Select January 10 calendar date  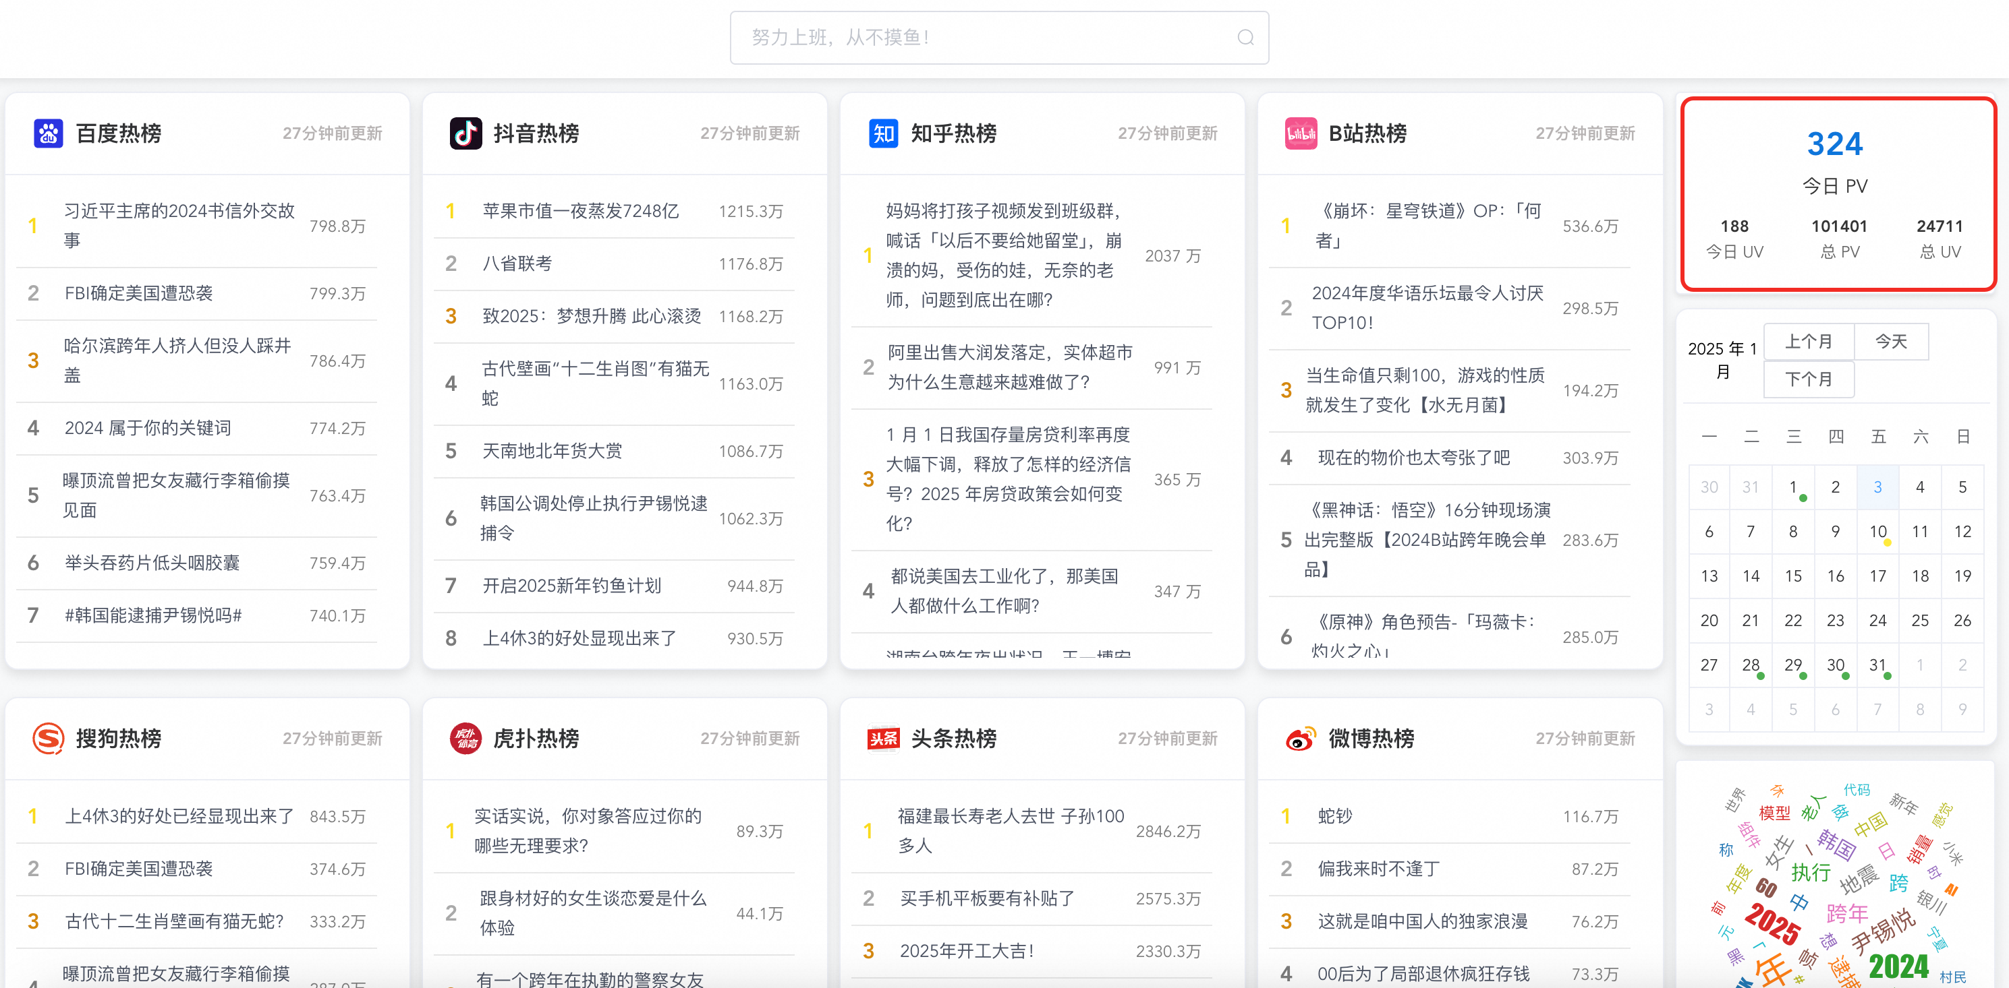click(1877, 531)
